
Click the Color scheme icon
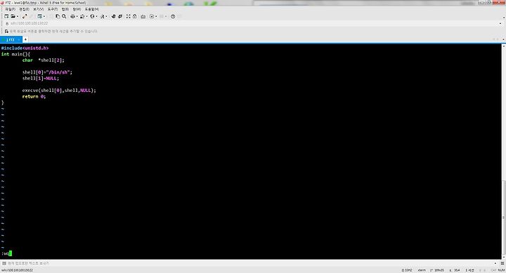(82, 16)
